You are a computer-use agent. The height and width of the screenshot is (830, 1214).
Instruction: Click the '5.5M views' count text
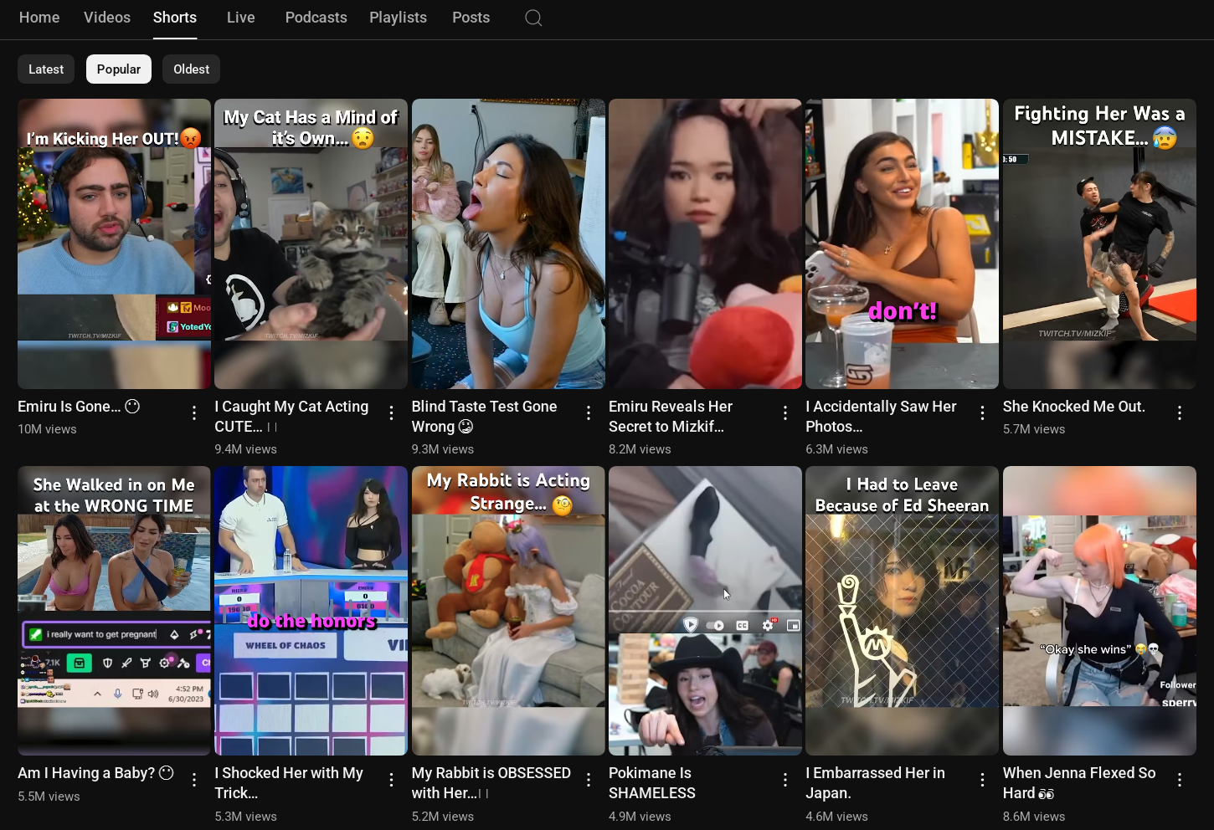[x=49, y=797]
